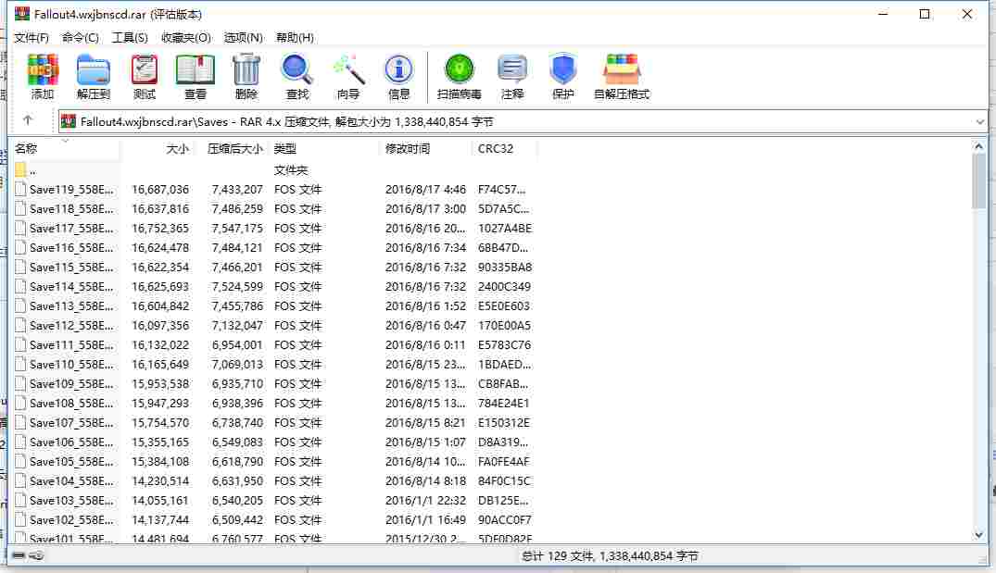Click the disk icon in status bar
Viewport: 996px width, 573px height.
[19, 555]
